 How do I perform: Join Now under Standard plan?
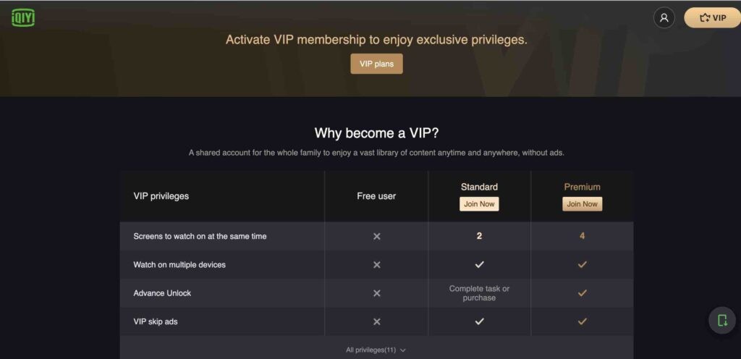[479, 204]
